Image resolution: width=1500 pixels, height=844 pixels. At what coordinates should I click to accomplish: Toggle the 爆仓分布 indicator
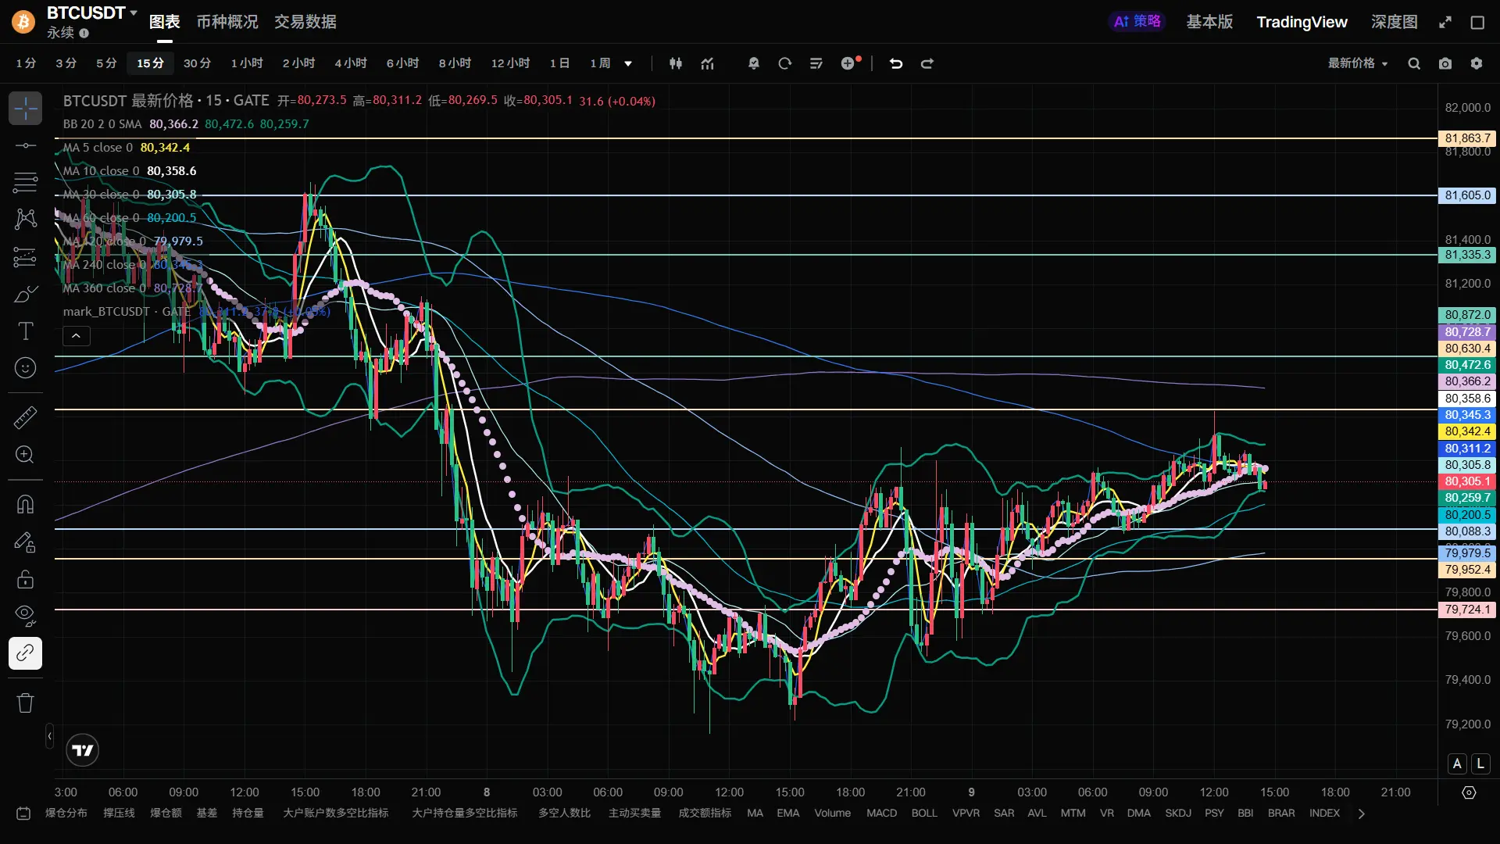(x=66, y=814)
